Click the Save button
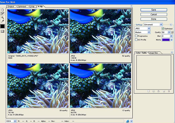The height and width of the screenshot is (123, 175). pyautogui.click(x=154, y=10)
